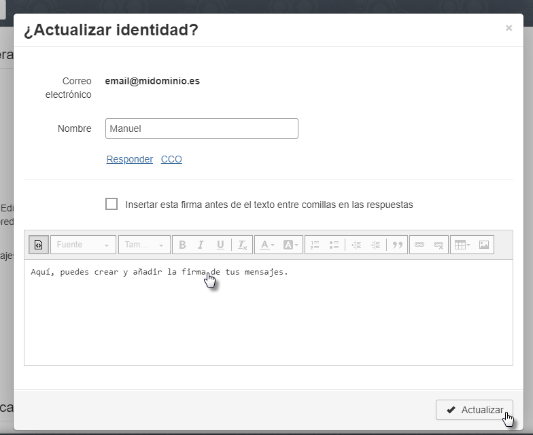Insert an image into the signature

(484, 245)
